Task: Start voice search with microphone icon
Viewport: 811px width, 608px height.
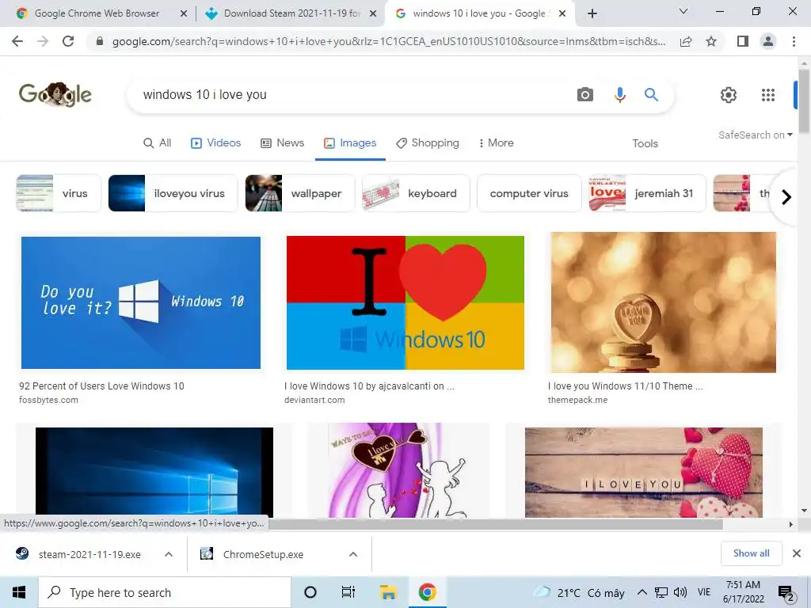Action: pyautogui.click(x=619, y=95)
